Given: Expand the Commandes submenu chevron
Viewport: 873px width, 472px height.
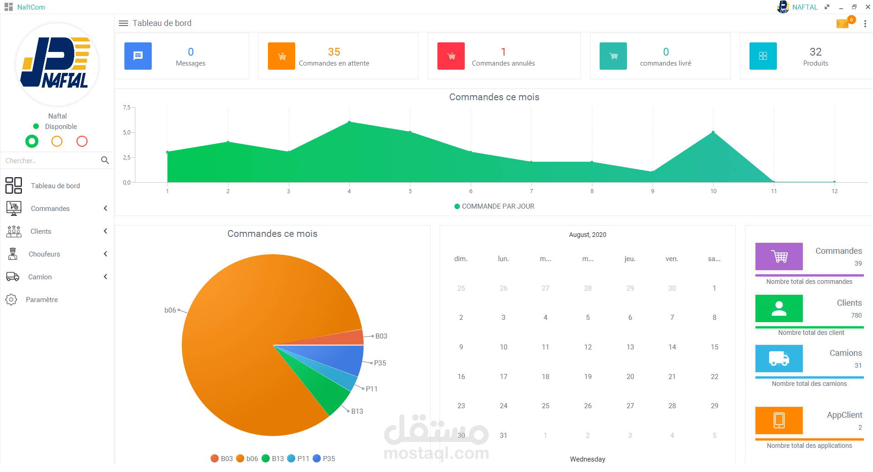Looking at the screenshot, I should pos(105,208).
